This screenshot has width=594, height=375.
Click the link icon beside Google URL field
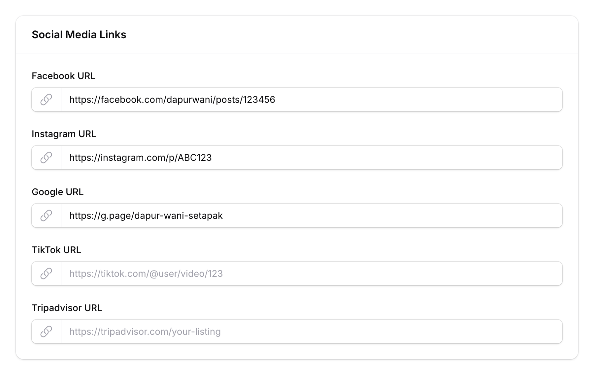click(x=46, y=216)
